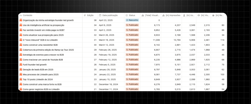Select the impressions cell '7,737'
The width and height of the screenshot is (251, 104).
coord(171,75)
